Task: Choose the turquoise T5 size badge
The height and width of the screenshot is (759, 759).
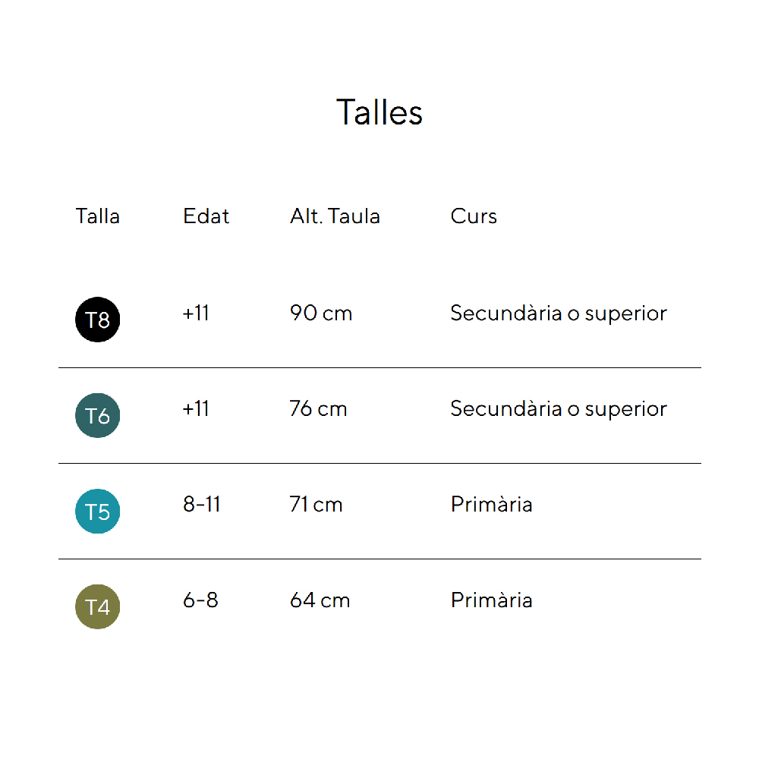Action: pos(98,512)
